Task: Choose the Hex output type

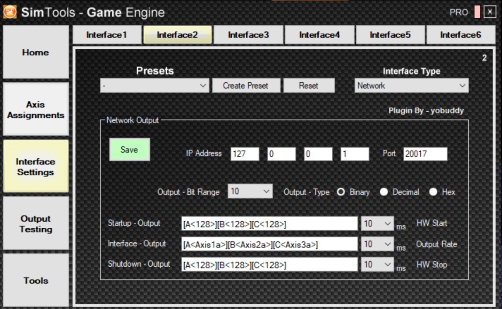Action: (x=433, y=192)
